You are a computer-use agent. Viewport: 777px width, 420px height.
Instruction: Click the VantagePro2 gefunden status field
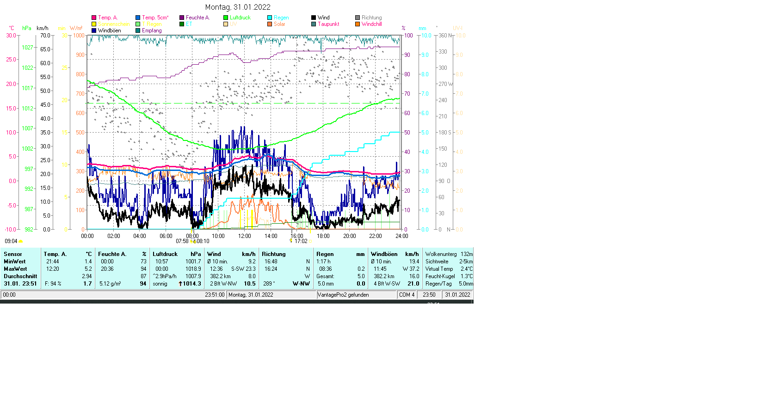pos(343,295)
